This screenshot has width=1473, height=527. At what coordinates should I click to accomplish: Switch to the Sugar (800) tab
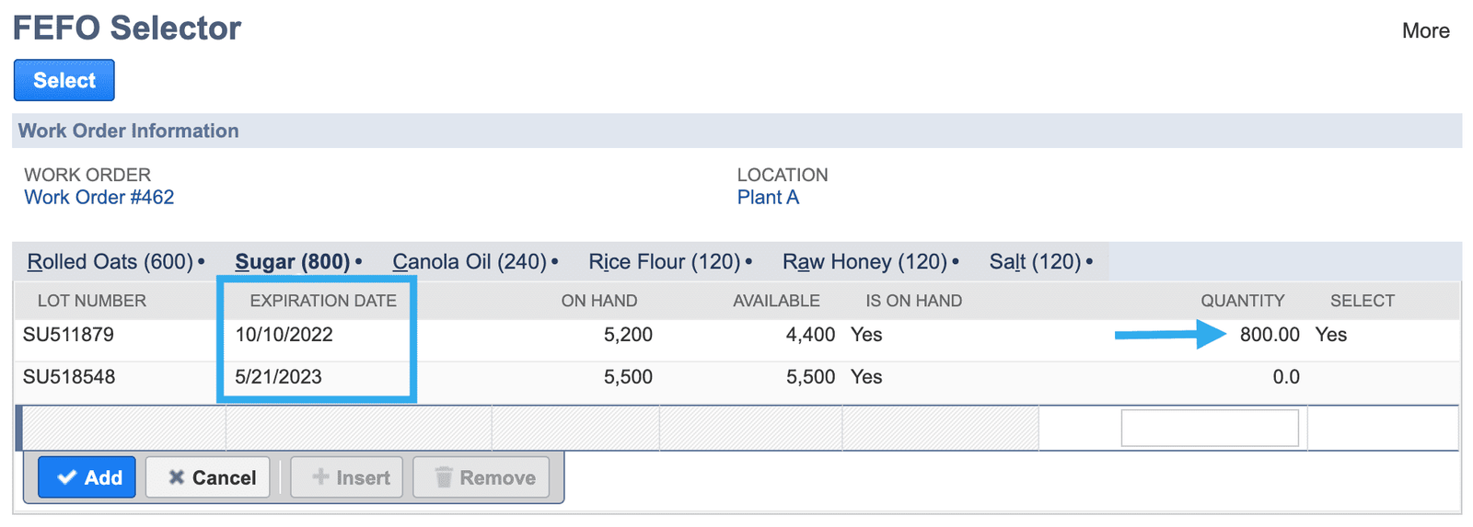(293, 262)
